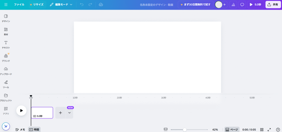
Task: Click the 5.0秒 preview play button
Action: pos(256,4)
